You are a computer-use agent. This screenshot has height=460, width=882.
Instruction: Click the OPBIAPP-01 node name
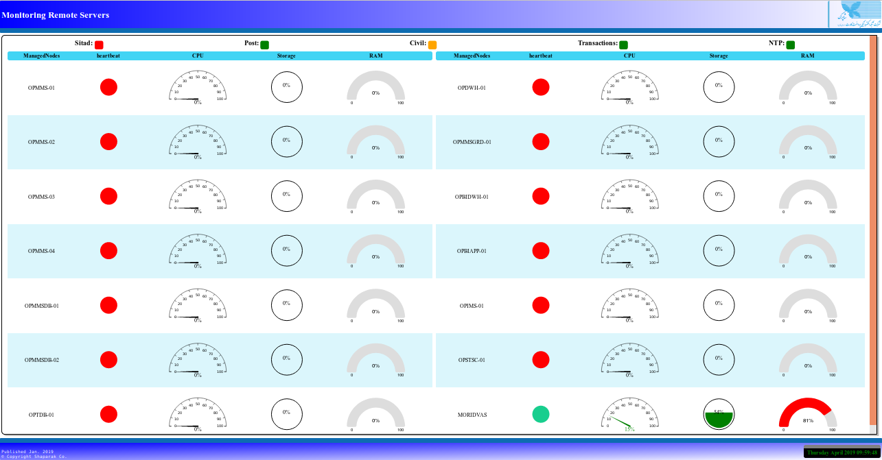[x=472, y=251]
